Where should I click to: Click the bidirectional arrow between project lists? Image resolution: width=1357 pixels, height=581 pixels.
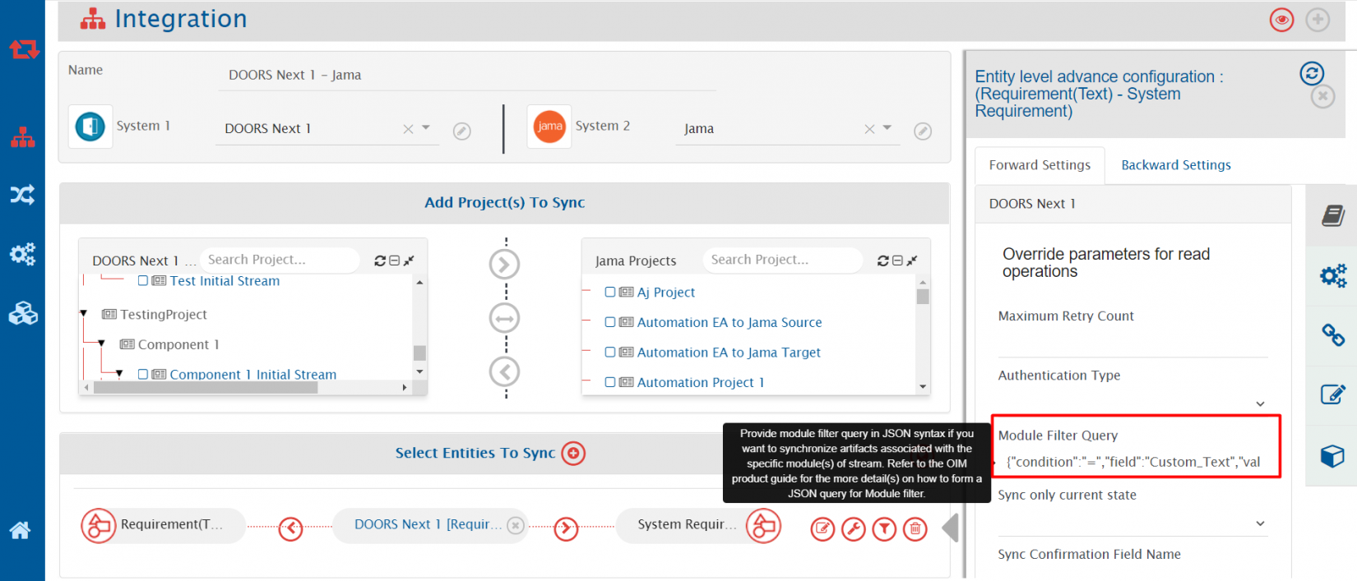tap(504, 318)
